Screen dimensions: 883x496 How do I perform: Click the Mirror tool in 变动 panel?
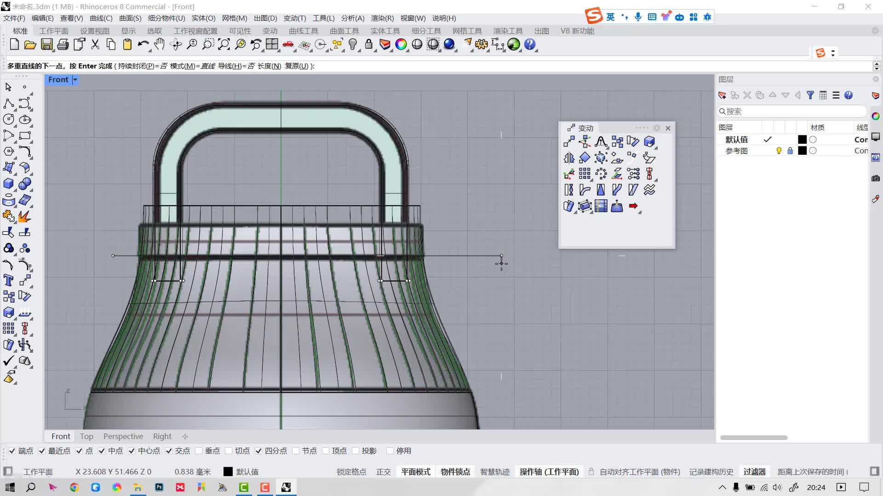coord(569,158)
